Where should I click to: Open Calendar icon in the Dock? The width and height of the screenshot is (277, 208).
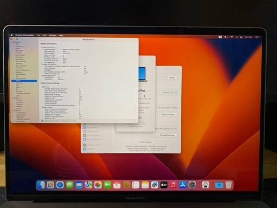click(x=117, y=185)
